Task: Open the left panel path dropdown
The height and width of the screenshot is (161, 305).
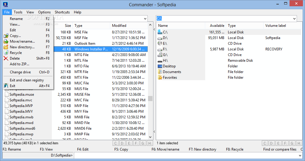Action: (x=145, y=19)
